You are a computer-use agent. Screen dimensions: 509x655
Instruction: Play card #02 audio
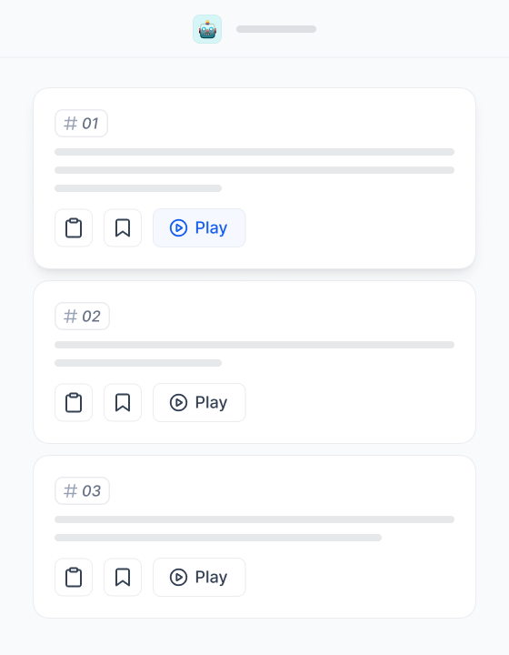coord(199,403)
